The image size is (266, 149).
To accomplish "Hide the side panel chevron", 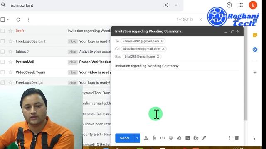I will pyautogui.click(x=254, y=139).
